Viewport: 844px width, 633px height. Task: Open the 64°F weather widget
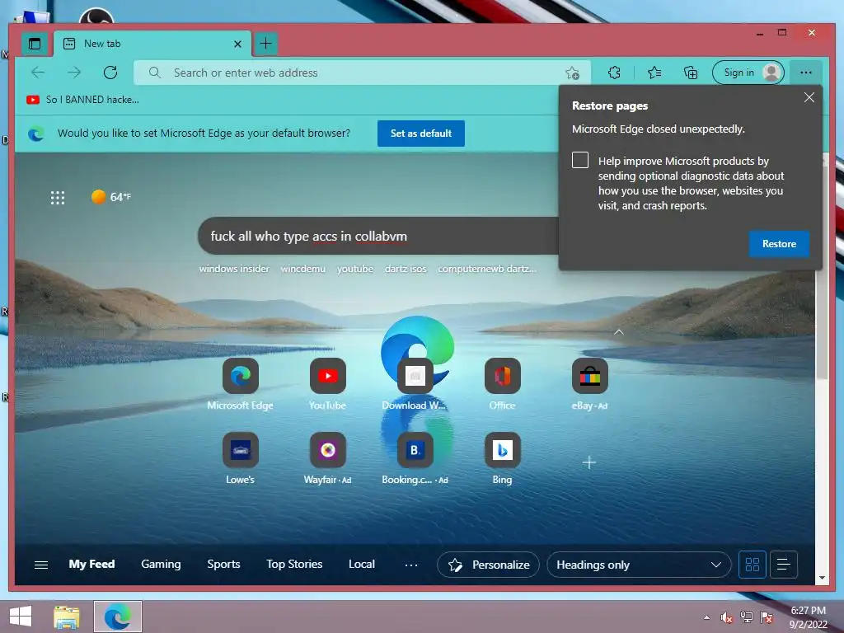tap(111, 197)
